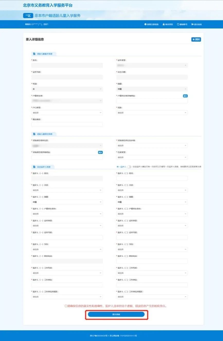Screen dimensions: 223x341
Task: Click 提示 badge beside 实际居住地详细地址
Action: [x=100, y=152]
